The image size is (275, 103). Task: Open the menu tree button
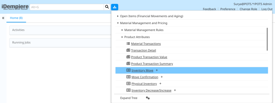[x=114, y=7]
